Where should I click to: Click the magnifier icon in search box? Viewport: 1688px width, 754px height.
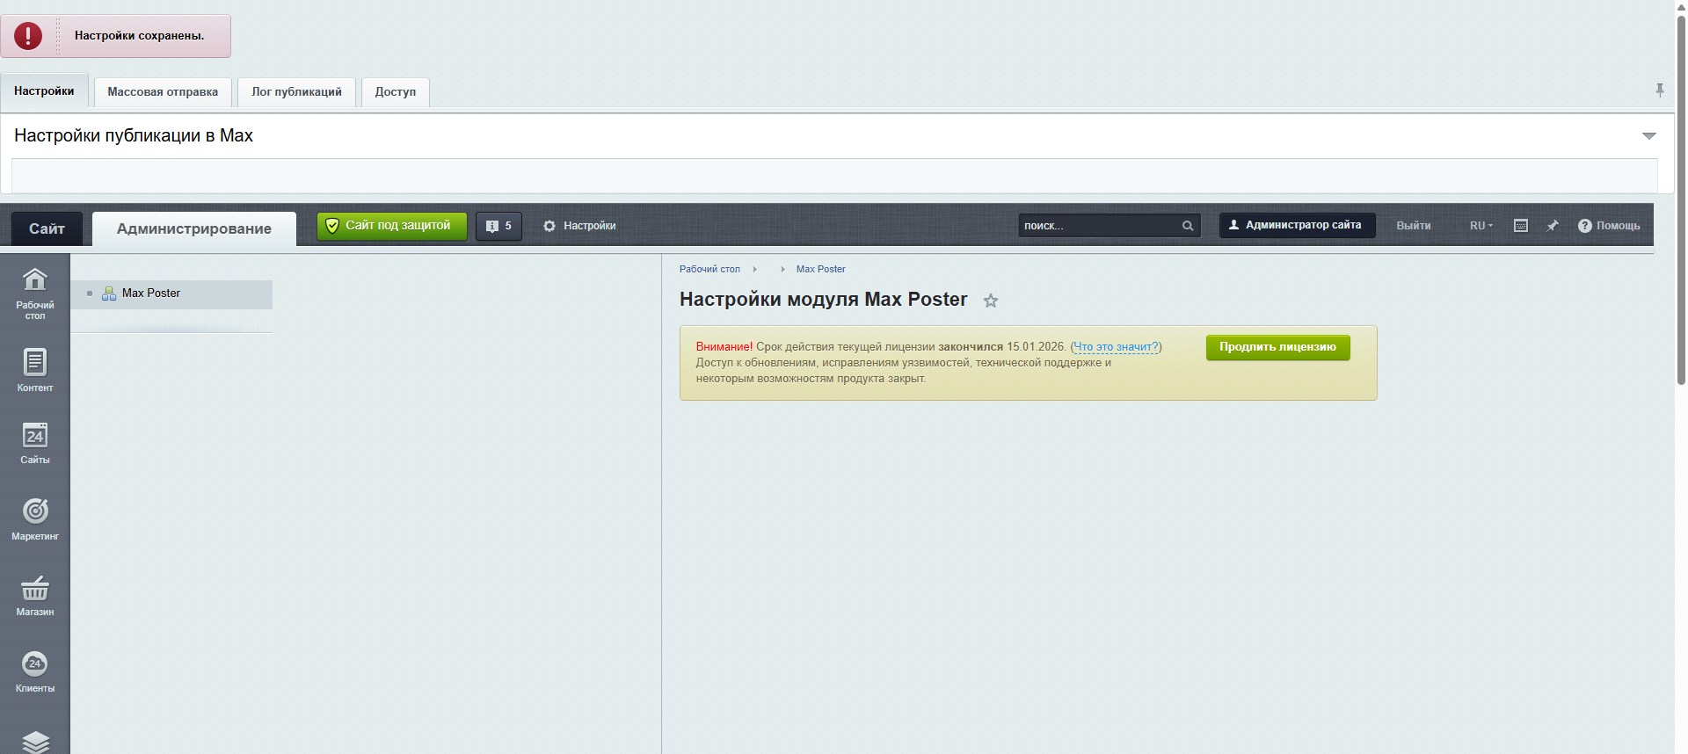point(1188,226)
